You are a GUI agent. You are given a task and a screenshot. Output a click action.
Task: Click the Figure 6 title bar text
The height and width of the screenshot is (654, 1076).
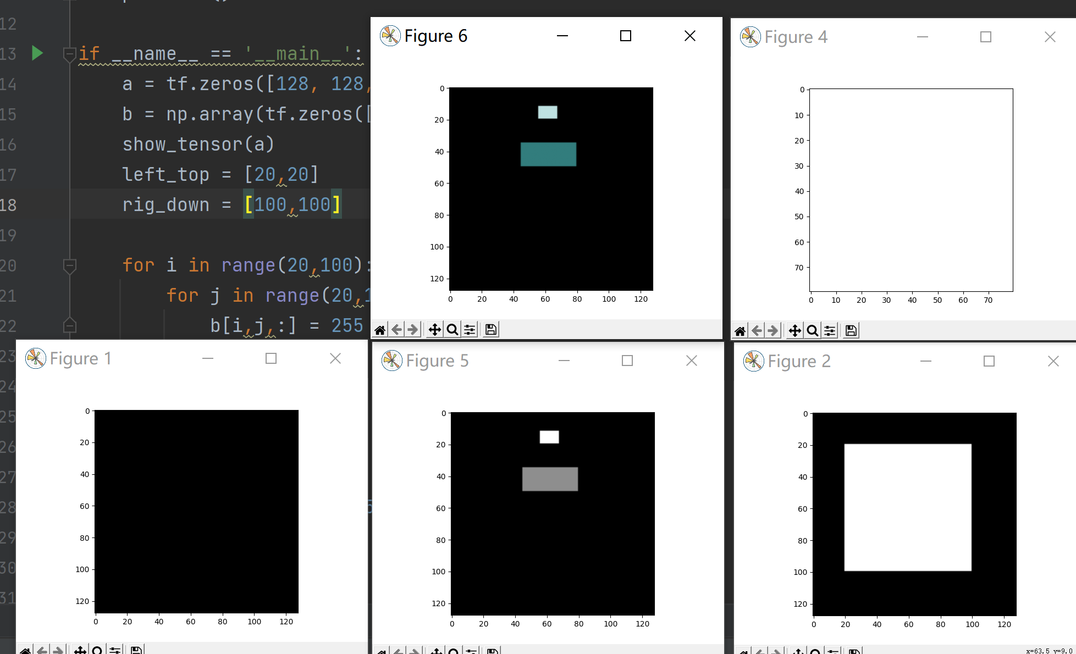tap(436, 36)
